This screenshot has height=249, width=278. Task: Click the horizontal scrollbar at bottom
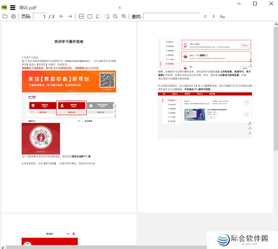[107, 247]
